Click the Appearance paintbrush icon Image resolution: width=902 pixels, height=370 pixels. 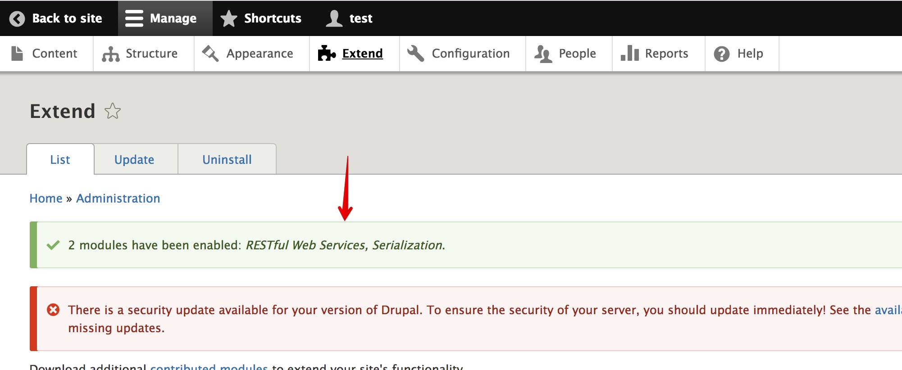tap(210, 53)
